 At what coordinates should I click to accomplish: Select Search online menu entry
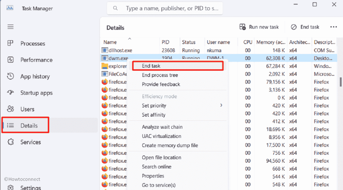point(178,167)
